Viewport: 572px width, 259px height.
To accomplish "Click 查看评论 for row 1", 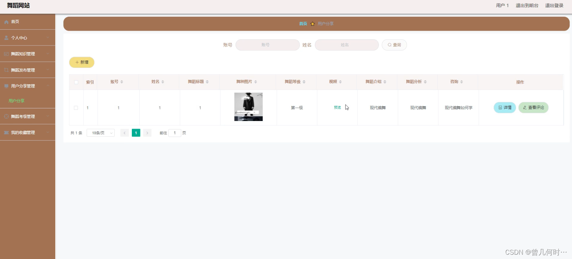I will (533, 108).
